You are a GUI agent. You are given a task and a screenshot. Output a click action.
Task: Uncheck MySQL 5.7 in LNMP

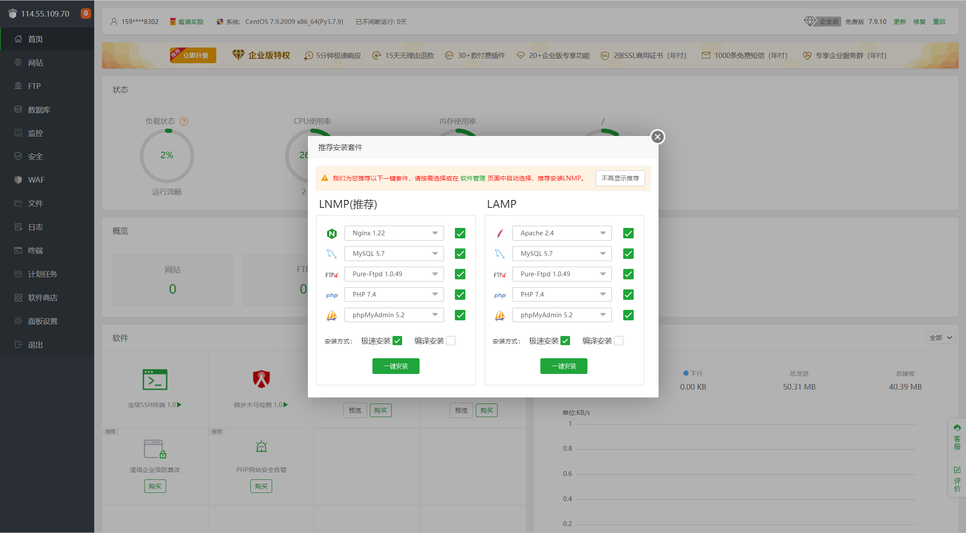click(x=460, y=254)
